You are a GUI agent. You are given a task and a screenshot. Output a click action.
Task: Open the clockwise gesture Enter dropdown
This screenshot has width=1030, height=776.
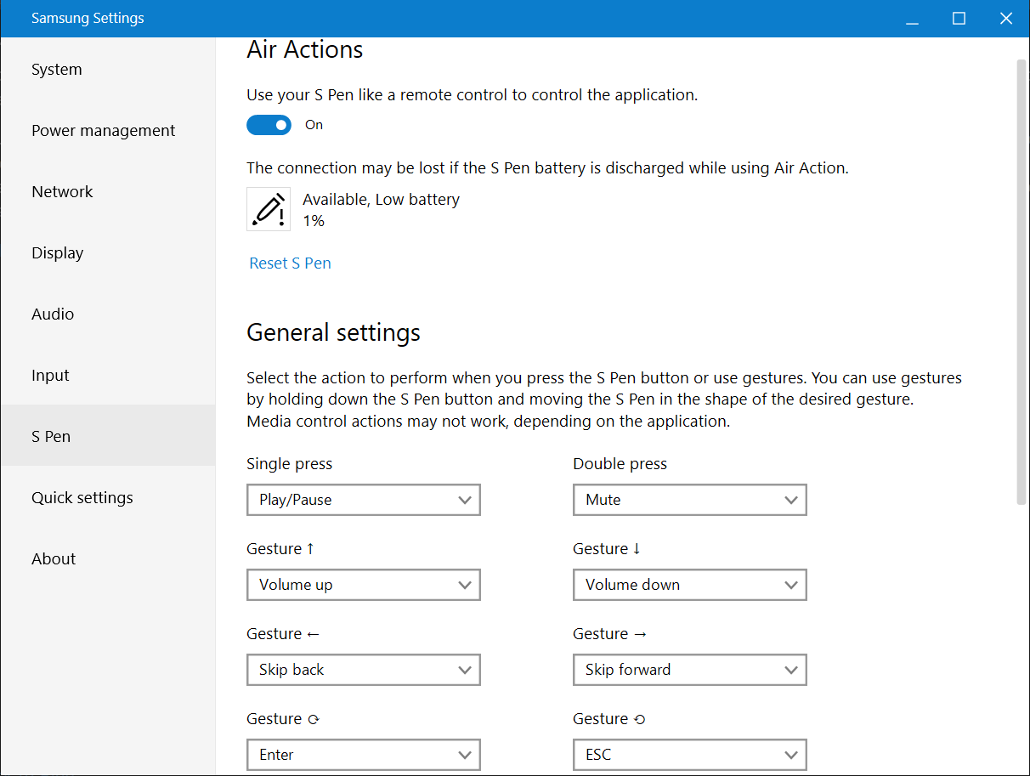coord(364,755)
